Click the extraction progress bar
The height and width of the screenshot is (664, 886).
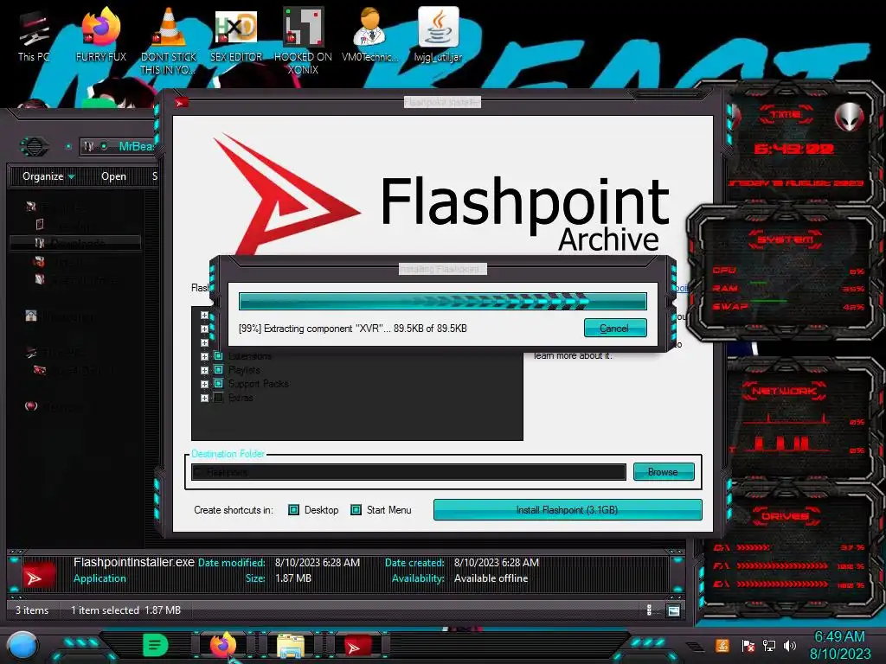[442, 302]
